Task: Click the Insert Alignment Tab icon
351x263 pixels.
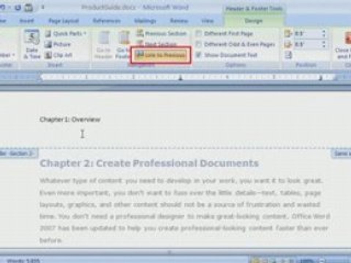Action: (288, 55)
